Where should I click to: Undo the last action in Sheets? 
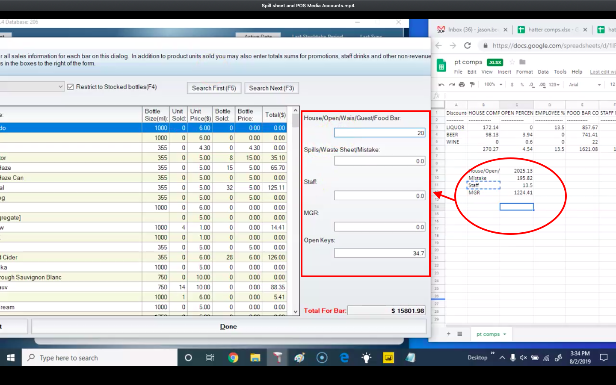[x=441, y=85]
